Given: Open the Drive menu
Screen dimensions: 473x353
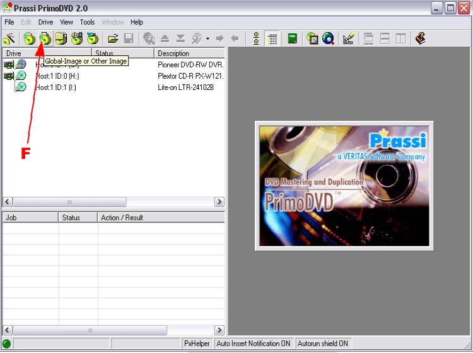Looking at the screenshot, I should [x=45, y=22].
